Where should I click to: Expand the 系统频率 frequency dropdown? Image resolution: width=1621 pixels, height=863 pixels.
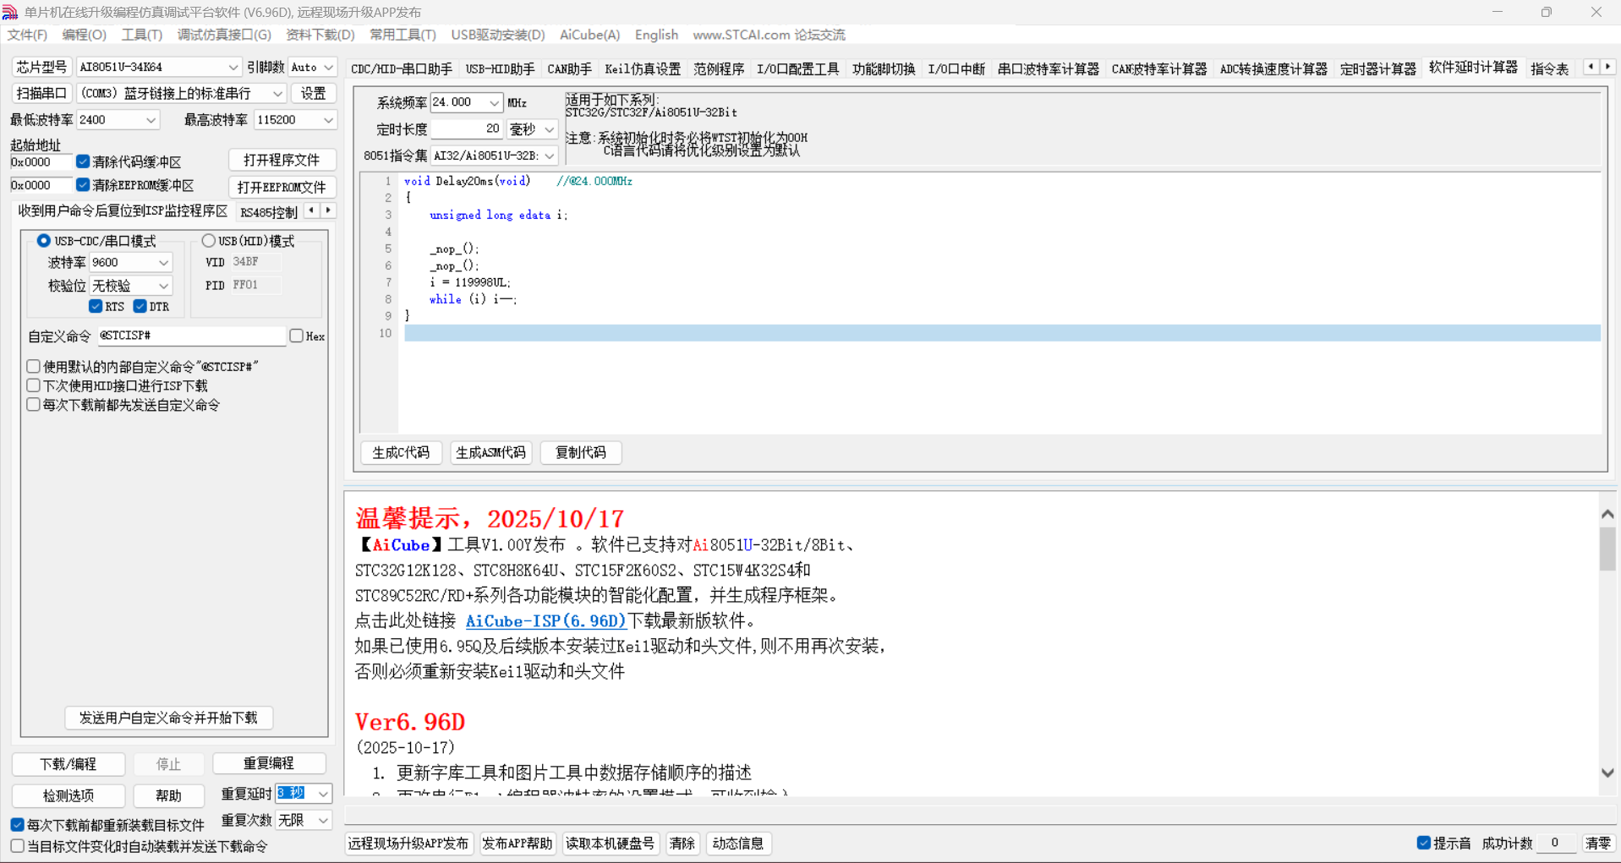(x=494, y=102)
